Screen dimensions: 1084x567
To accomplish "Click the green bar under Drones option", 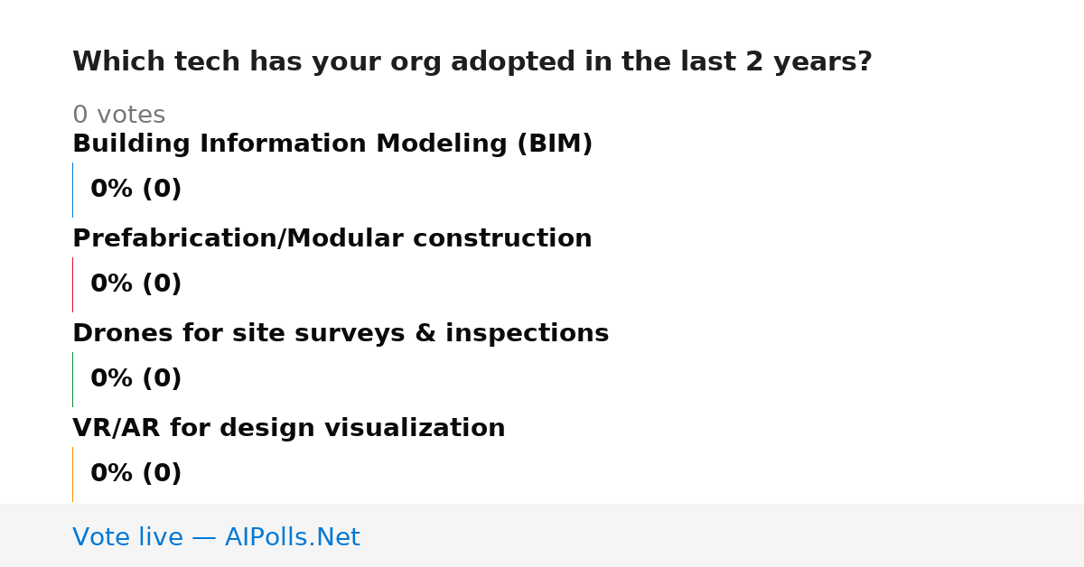I will pos(73,379).
